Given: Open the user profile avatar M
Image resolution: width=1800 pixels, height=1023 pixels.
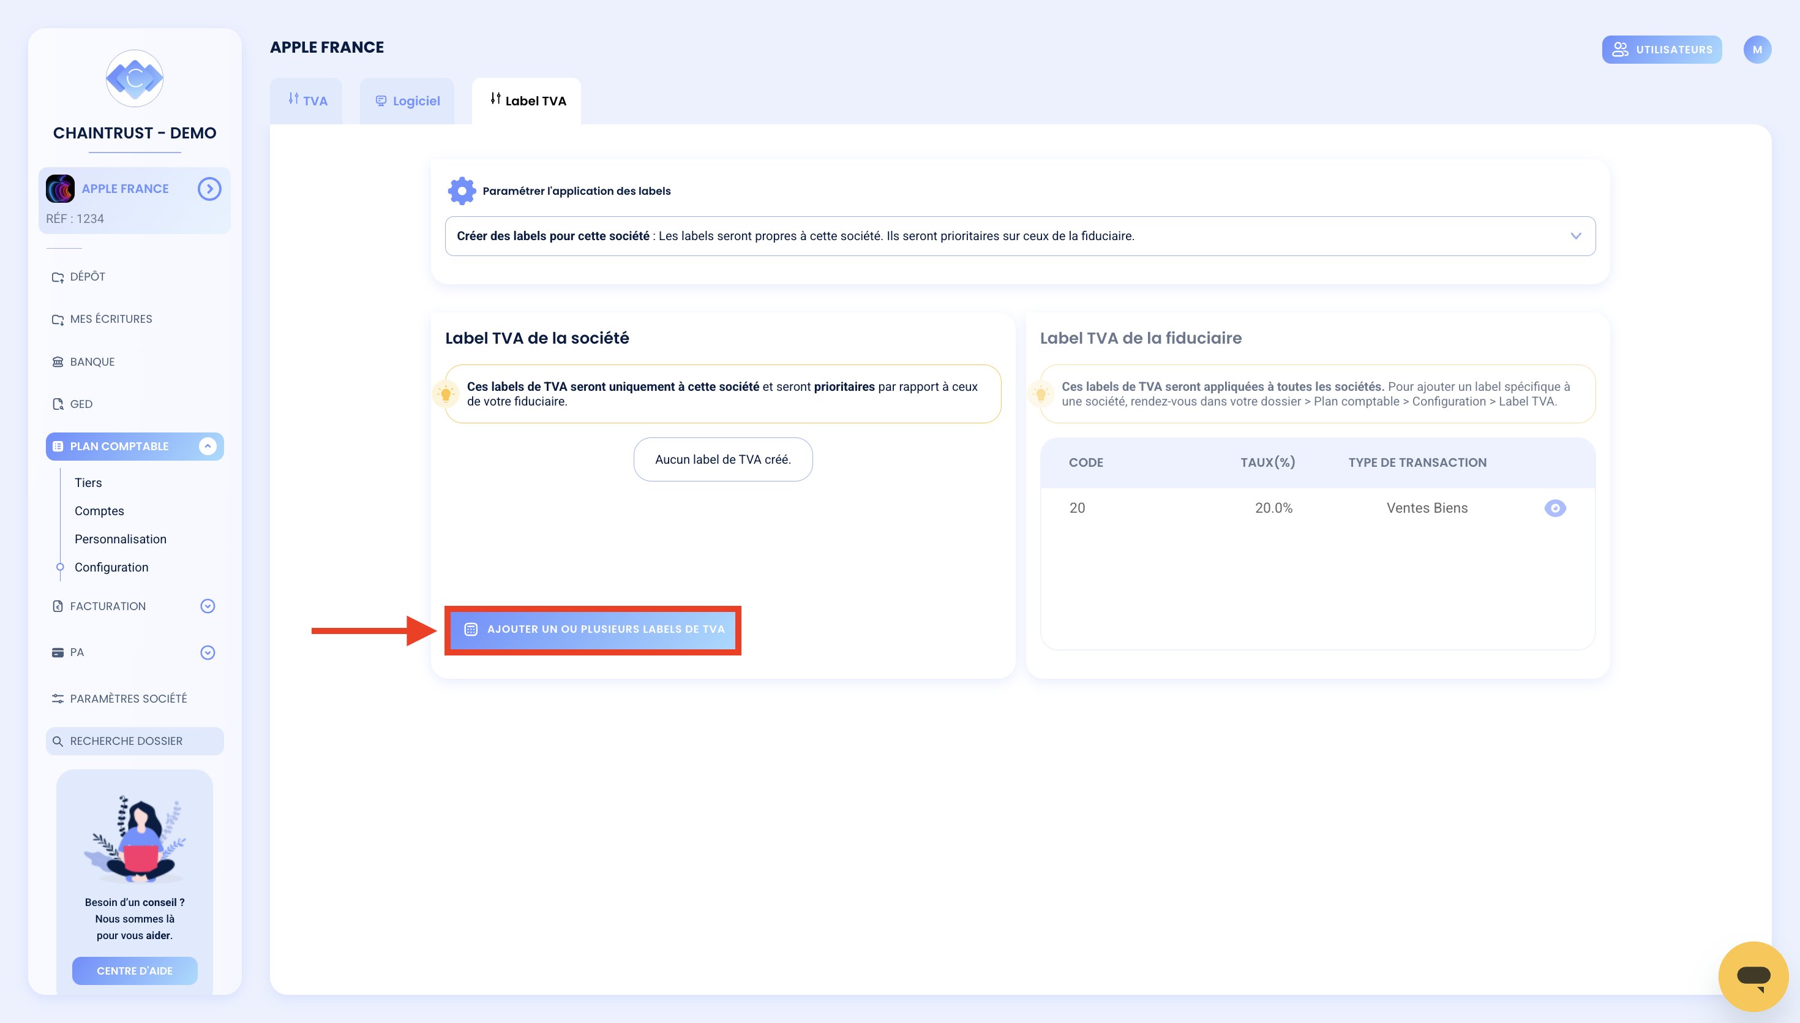Looking at the screenshot, I should (x=1757, y=49).
